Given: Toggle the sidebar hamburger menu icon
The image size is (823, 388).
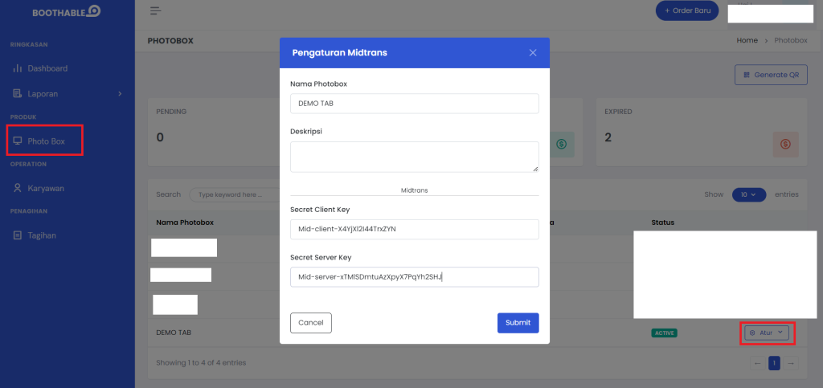Looking at the screenshot, I should [155, 11].
